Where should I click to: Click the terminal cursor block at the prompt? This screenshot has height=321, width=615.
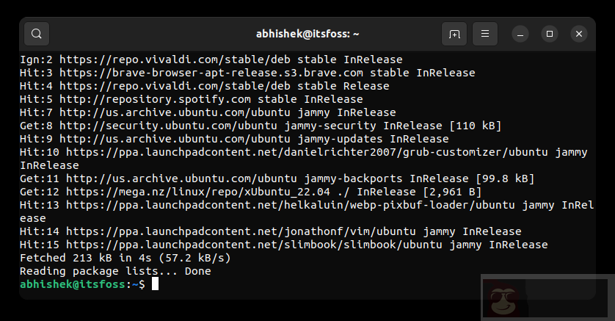point(155,284)
